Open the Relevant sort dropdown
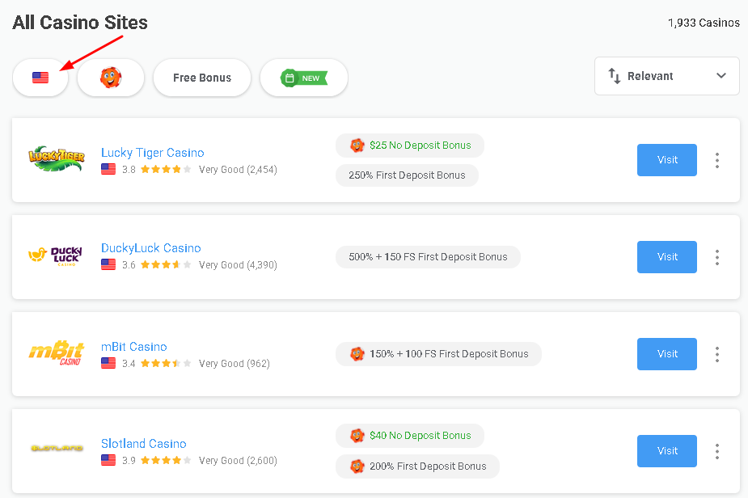 (x=666, y=76)
